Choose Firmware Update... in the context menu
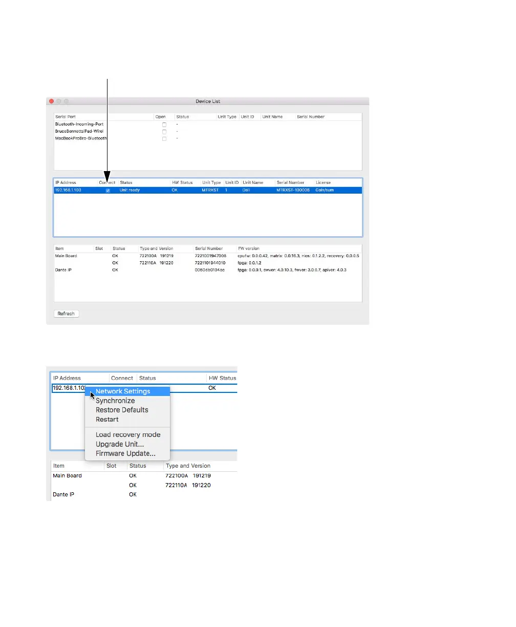 click(127, 453)
